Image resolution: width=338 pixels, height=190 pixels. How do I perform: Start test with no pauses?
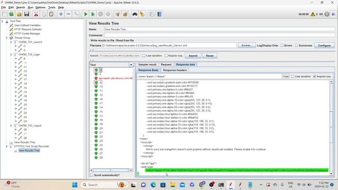coord(93,14)
